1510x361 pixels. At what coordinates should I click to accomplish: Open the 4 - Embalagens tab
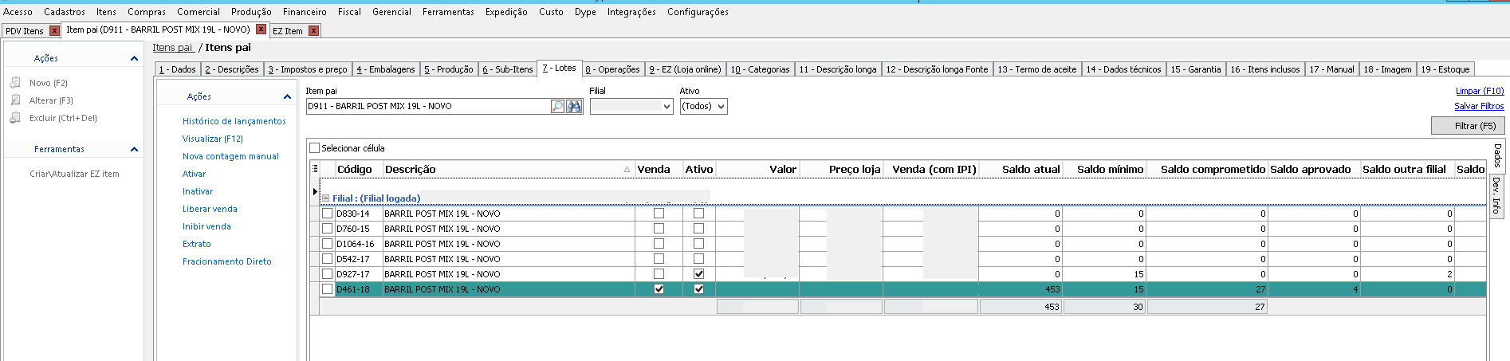point(386,69)
